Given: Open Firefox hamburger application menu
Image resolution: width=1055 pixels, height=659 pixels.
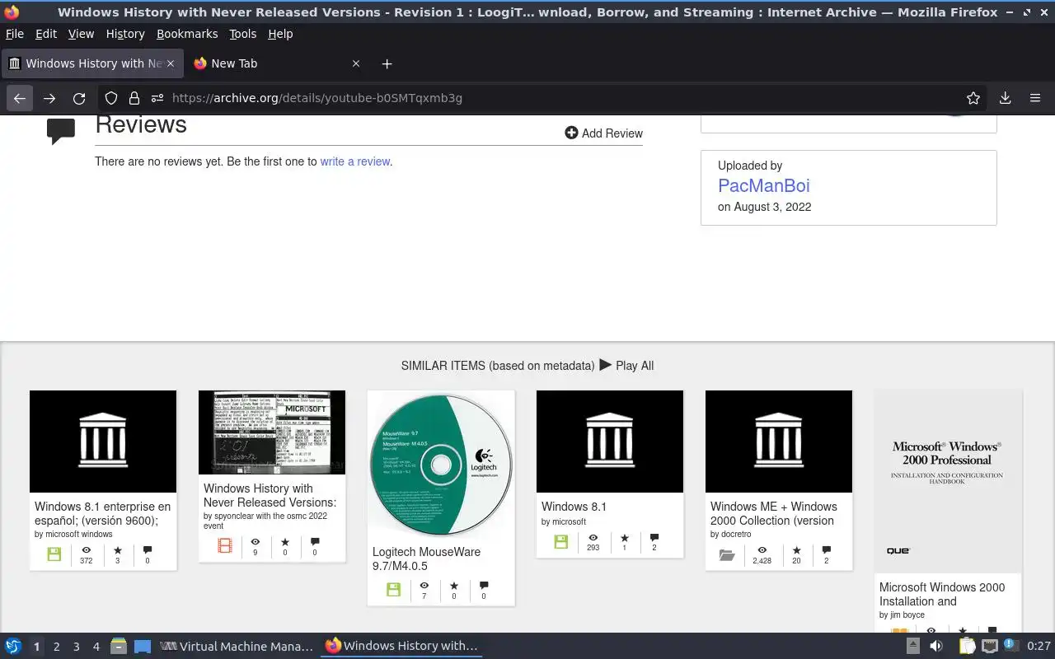Looking at the screenshot, I should pyautogui.click(x=1035, y=98).
